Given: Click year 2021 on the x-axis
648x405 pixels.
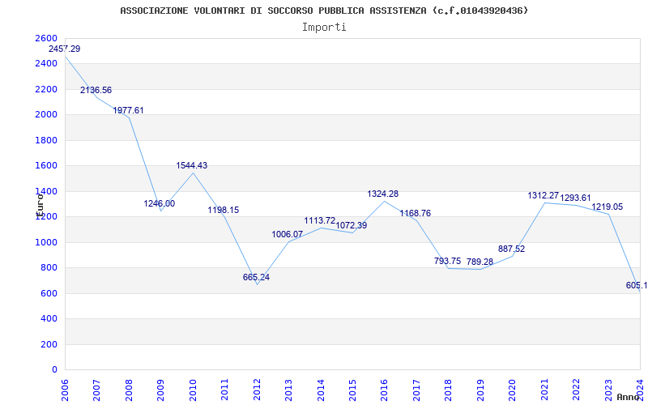Looking at the screenshot, I should click(x=544, y=390).
